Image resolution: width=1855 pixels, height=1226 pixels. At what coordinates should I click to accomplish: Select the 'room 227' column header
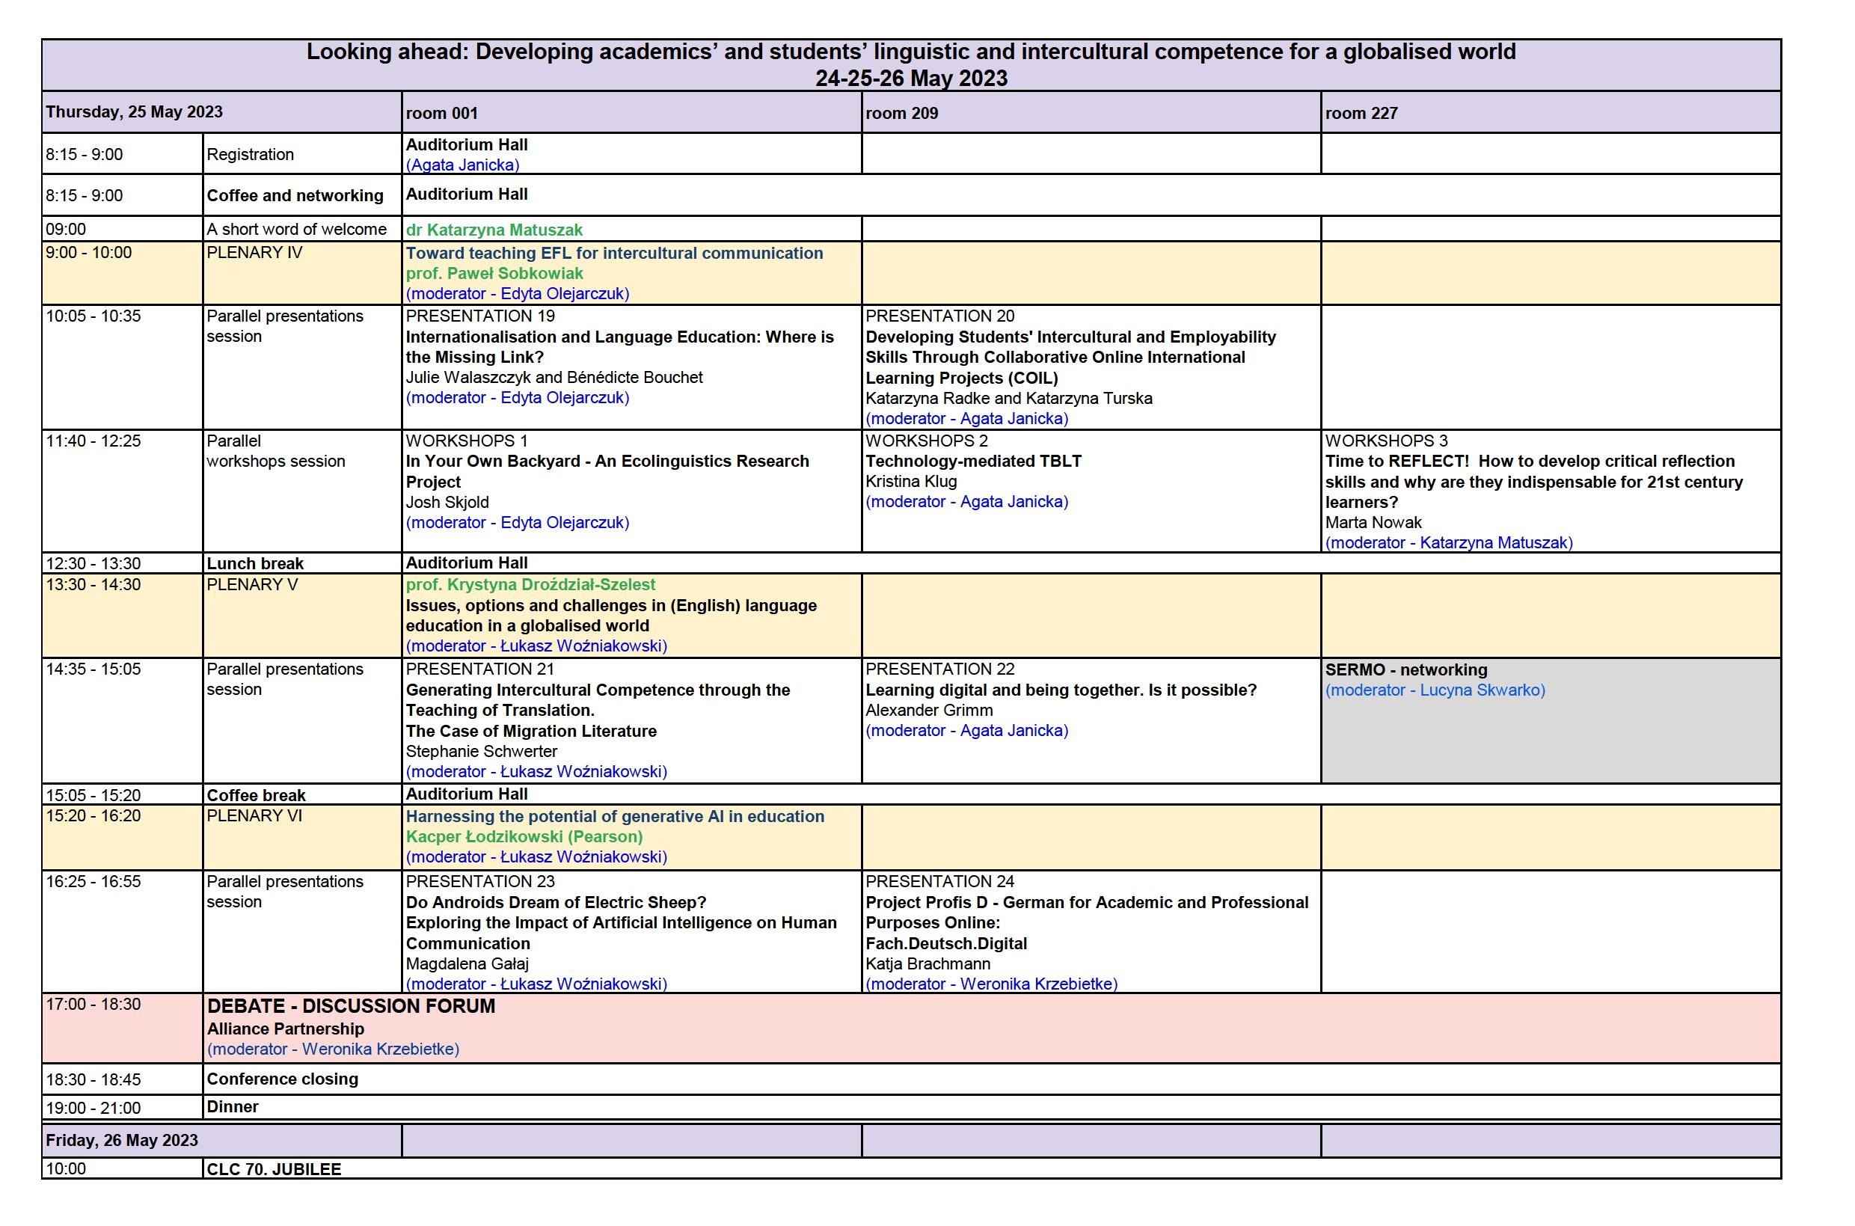coord(1551,113)
